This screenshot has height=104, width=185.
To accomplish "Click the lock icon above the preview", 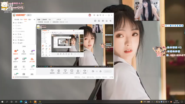I will [x=99, y=21].
